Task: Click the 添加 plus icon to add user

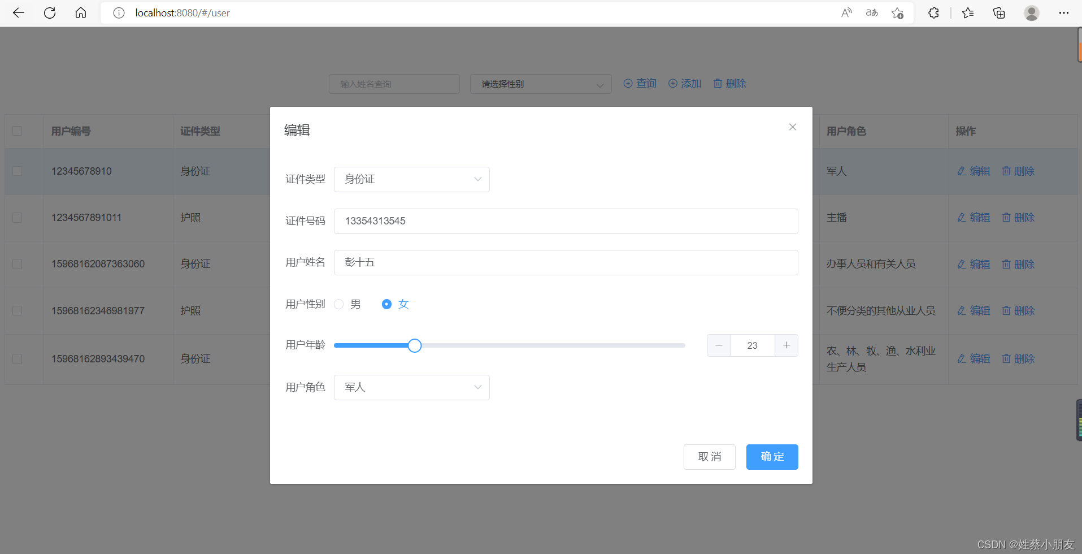Action: point(672,83)
